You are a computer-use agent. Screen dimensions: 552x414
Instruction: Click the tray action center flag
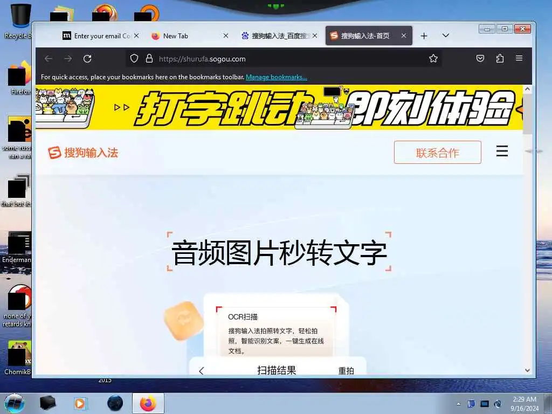click(471, 404)
